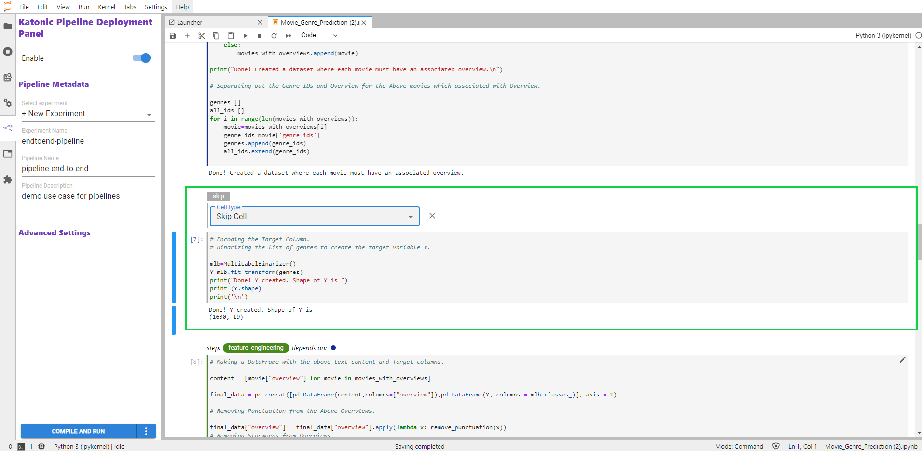Click Python 3 (ipykernel) | Idle status text
Image resolution: width=922 pixels, height=451 pixels.
89,447
